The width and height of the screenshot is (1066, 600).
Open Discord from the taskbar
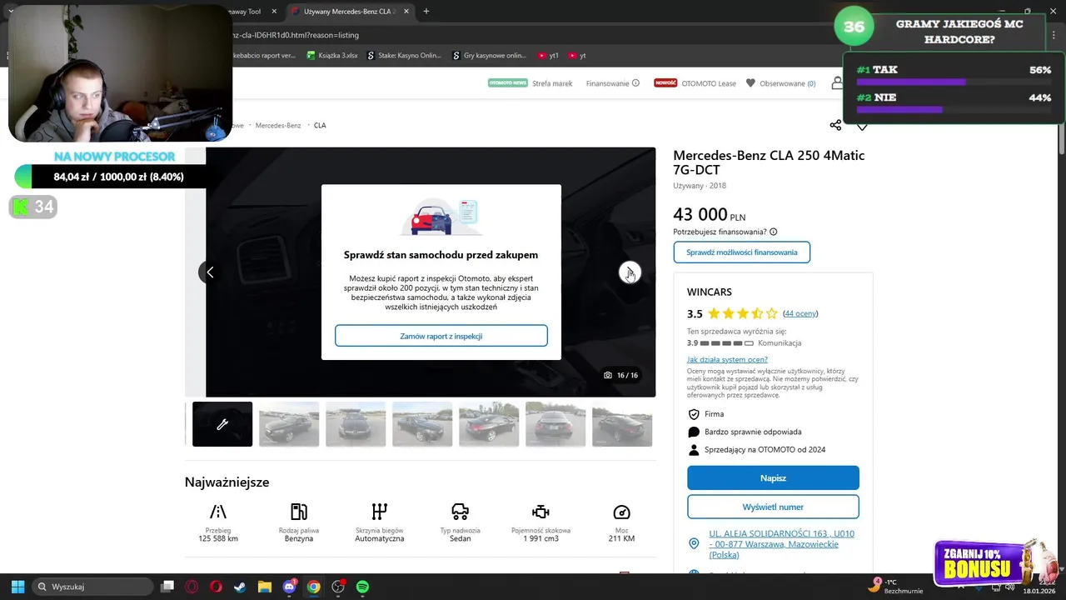[x=289, y=587]
